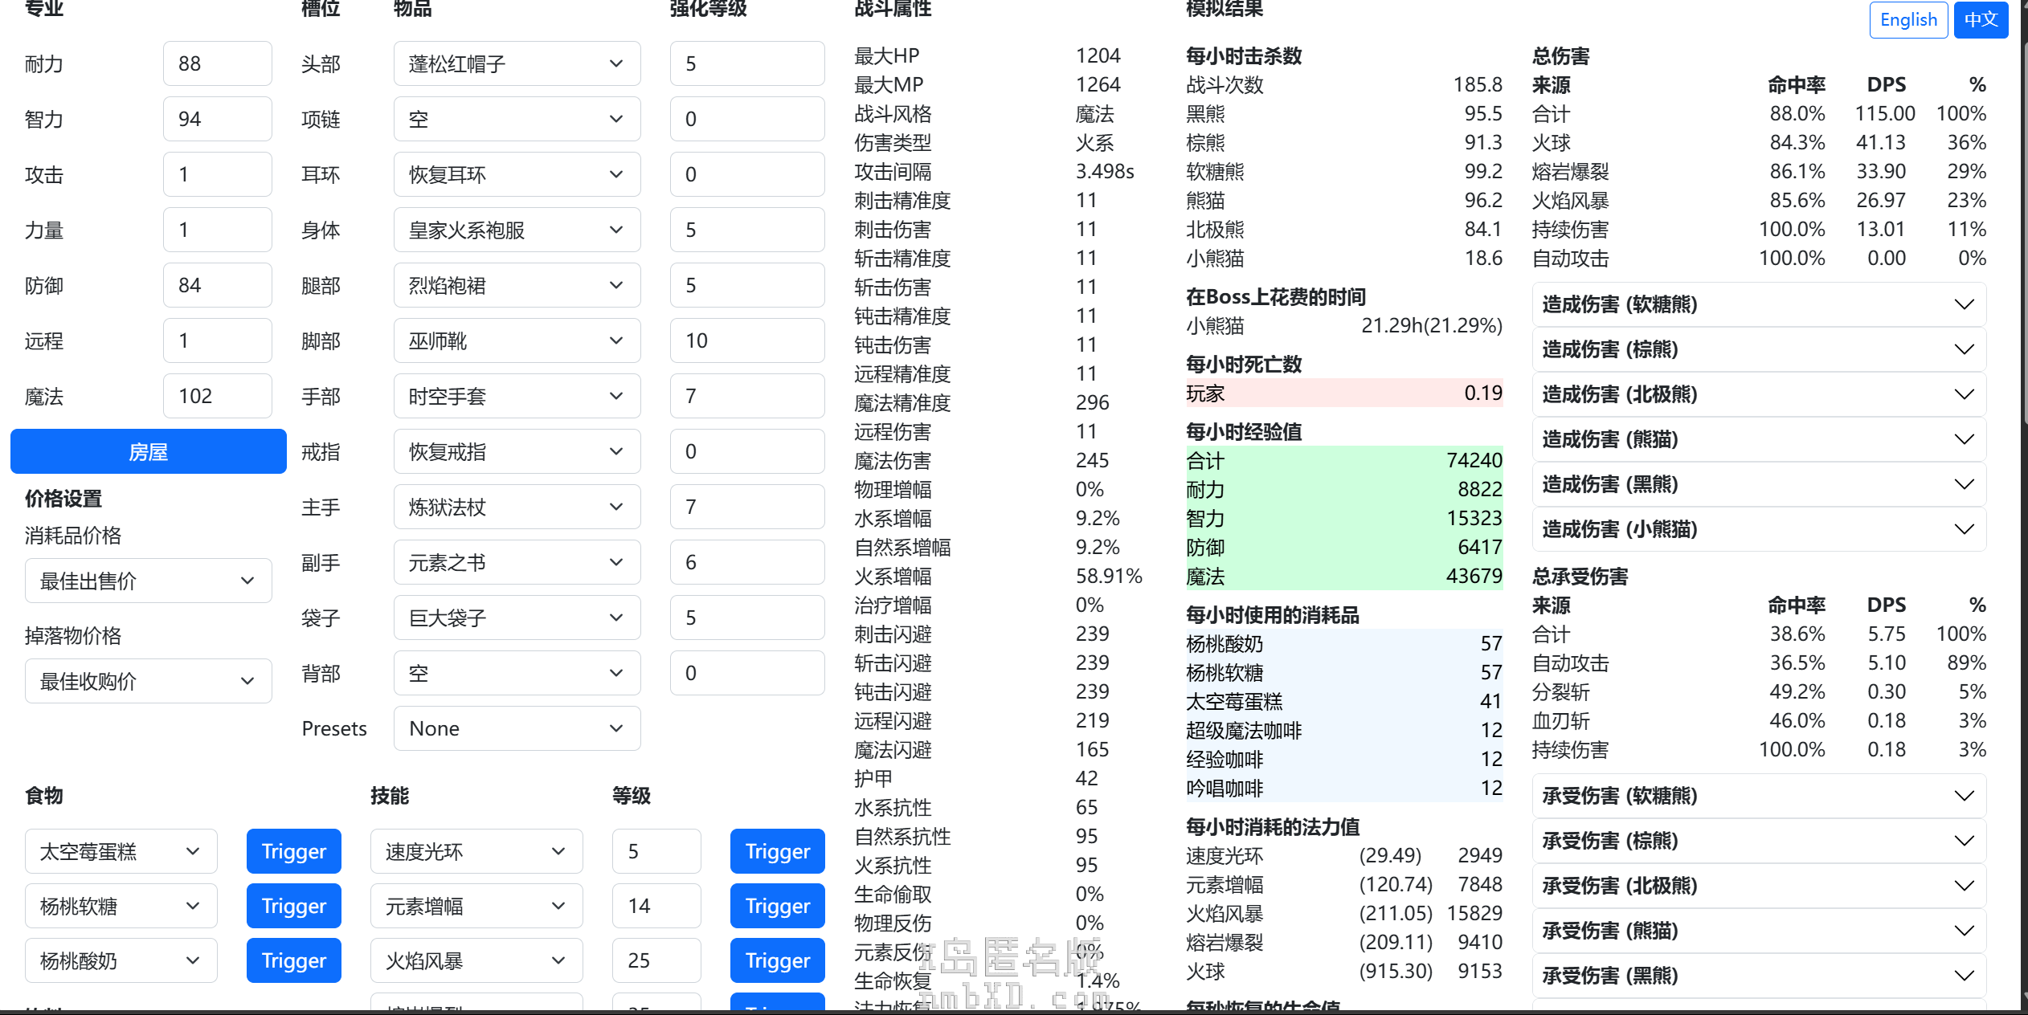The height and width of the screenshot is (1015, 2028).
Task: Expand 造成伤害 (北极熊) section
Action: tap(1758, 394)
